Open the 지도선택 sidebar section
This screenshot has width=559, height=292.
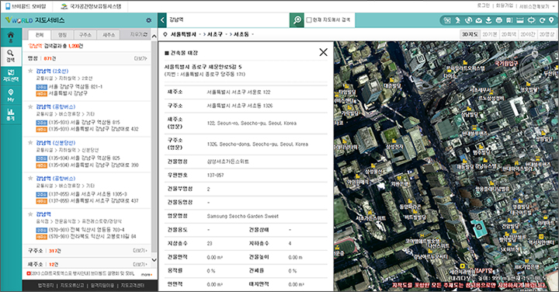pyautogui.click(x=11, y=75)
